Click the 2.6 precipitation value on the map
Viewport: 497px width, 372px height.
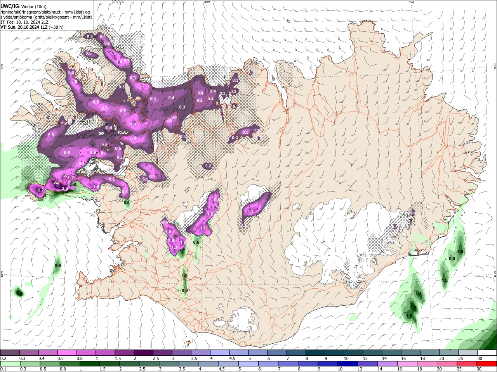65,188
